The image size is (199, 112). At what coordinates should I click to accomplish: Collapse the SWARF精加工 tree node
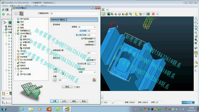tap(16, 34)
